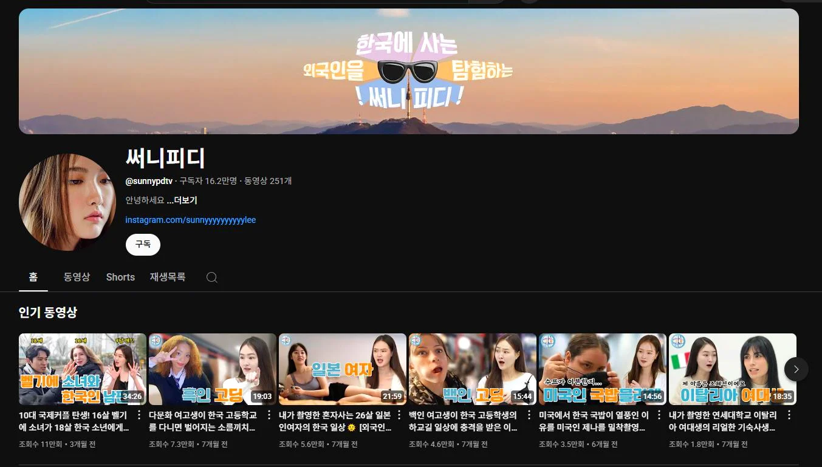Open the instagram.com/sunnyyyyyyyyyylee link
Screen dimensions: 822x467
[x=190, y=220]
